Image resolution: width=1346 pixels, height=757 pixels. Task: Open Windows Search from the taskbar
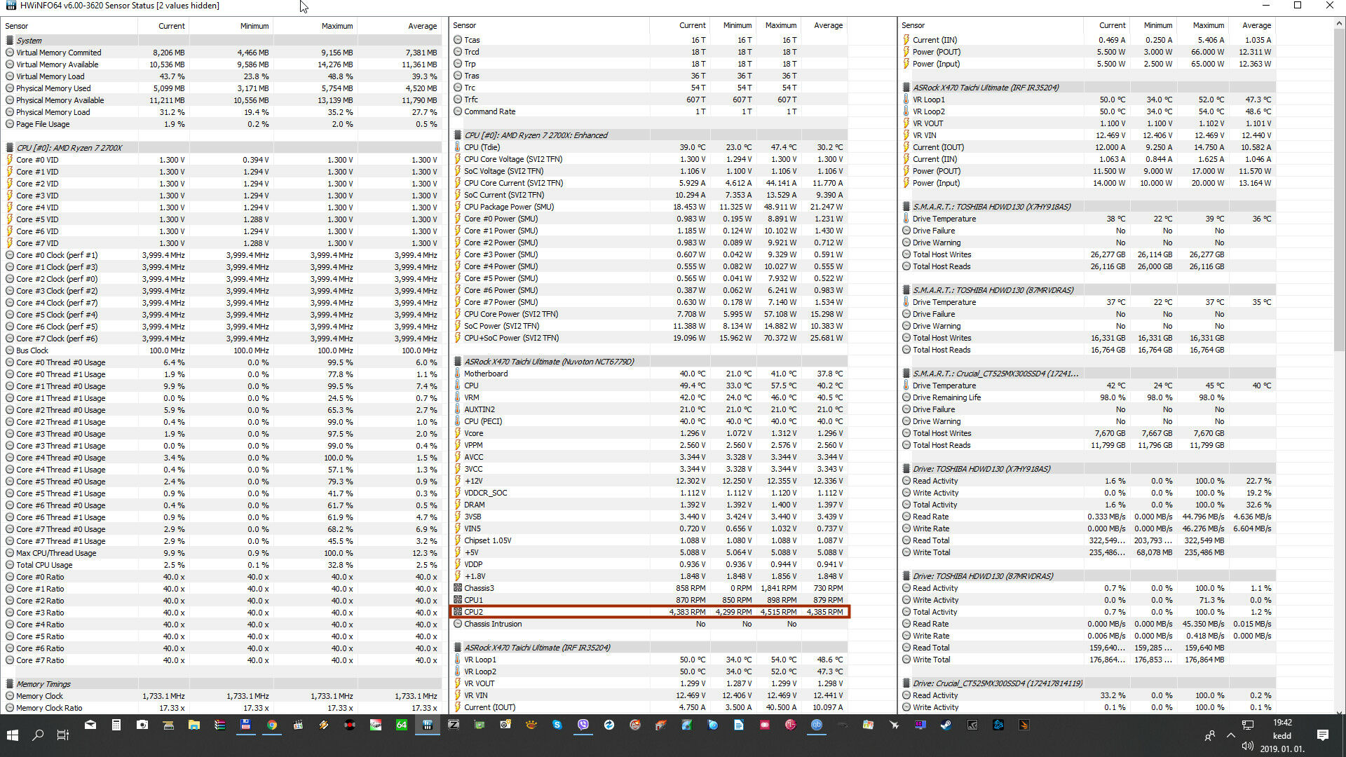38,735
